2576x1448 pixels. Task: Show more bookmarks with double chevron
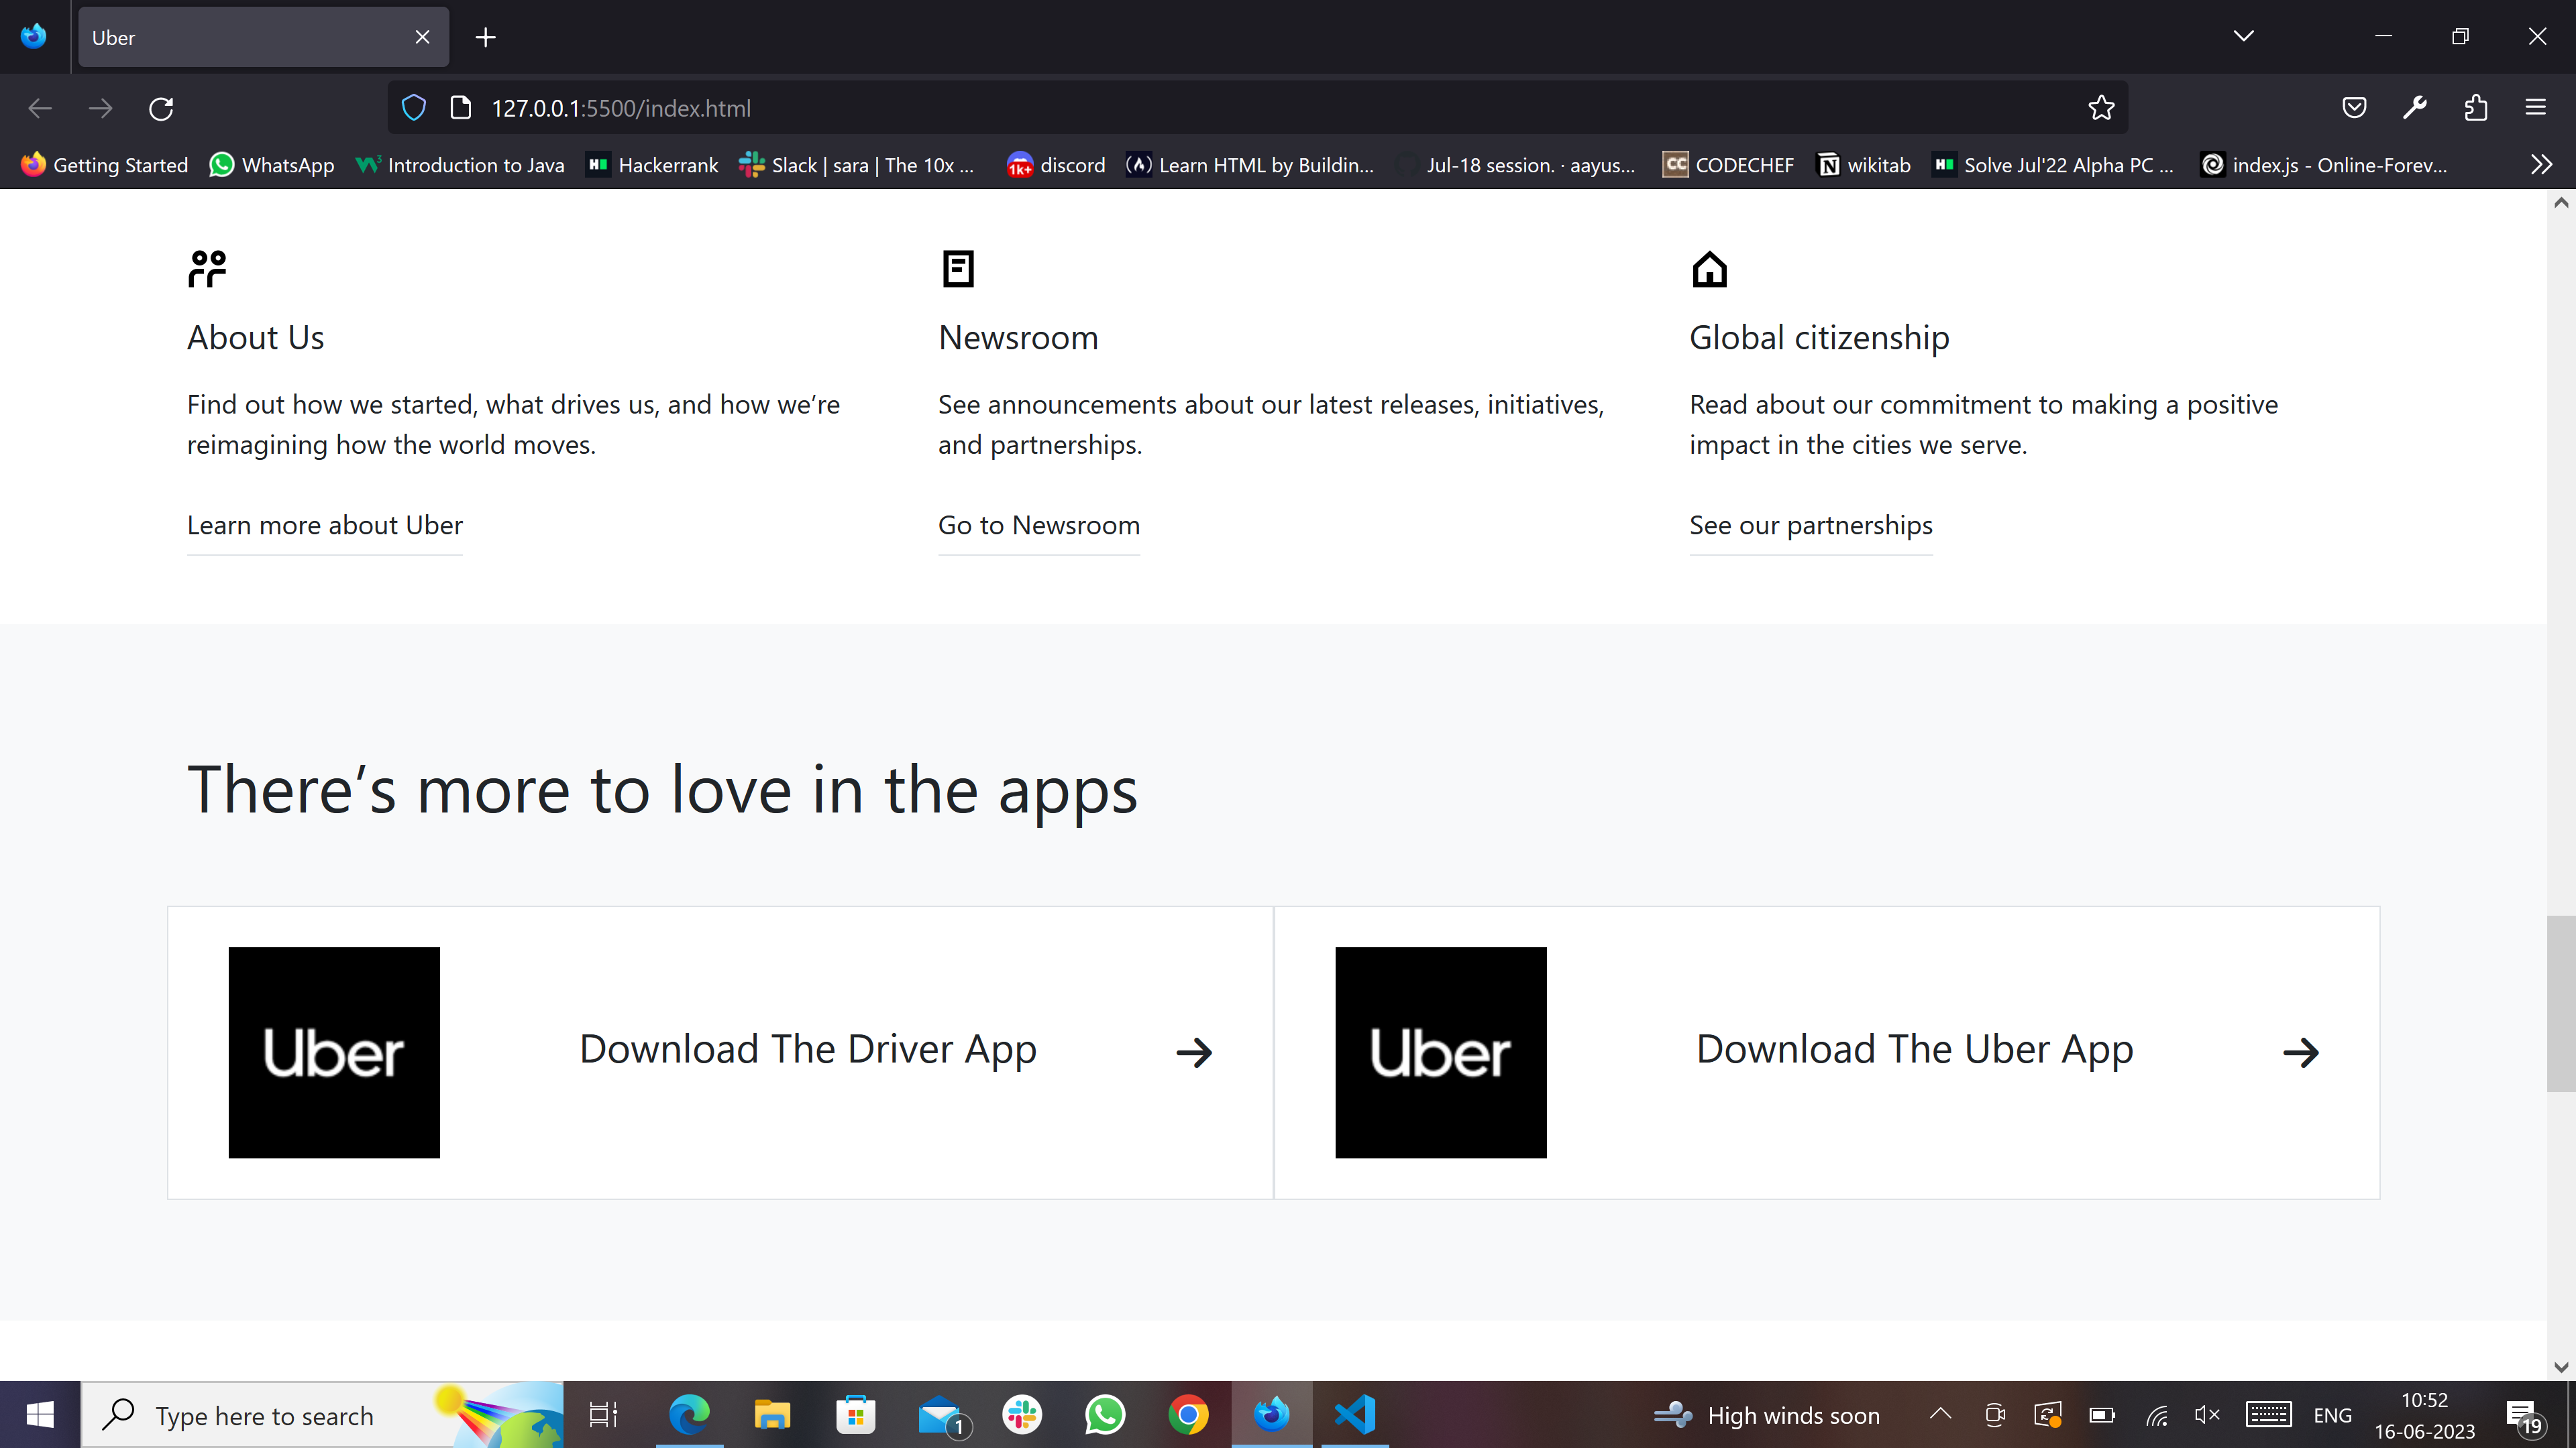click(x=2541, y=165)
